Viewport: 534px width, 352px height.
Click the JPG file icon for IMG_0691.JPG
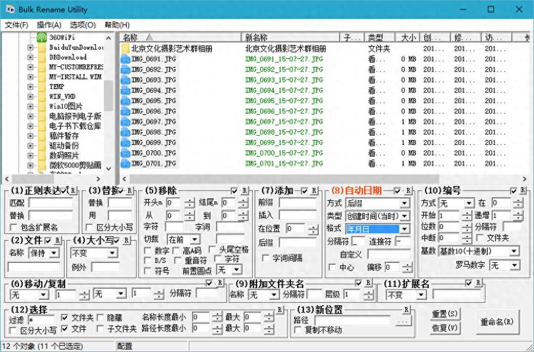coord(125,59)
